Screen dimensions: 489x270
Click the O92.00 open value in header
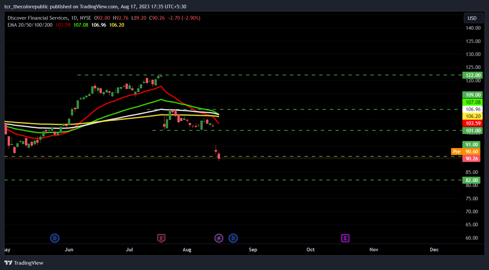click(x=102, y=18)
